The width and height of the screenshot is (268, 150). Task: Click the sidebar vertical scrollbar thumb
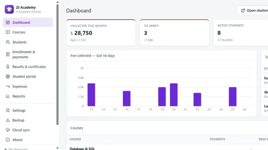tap(57, 65)
